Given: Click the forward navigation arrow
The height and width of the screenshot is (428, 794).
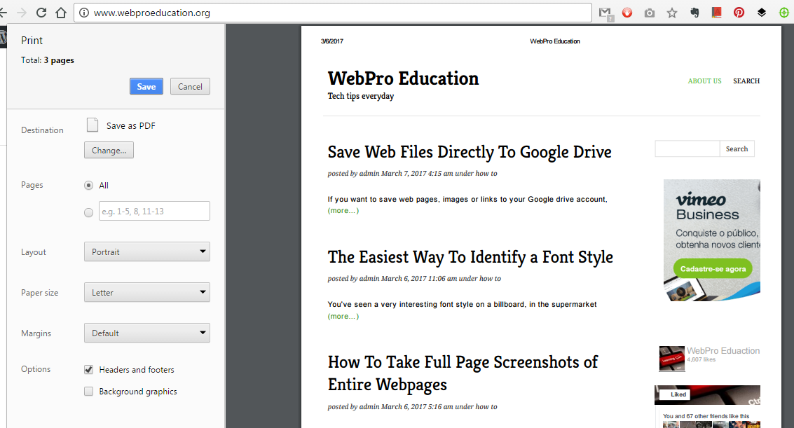Looking at the screenshot, I should pyautogui.click(x=22, y=13).
